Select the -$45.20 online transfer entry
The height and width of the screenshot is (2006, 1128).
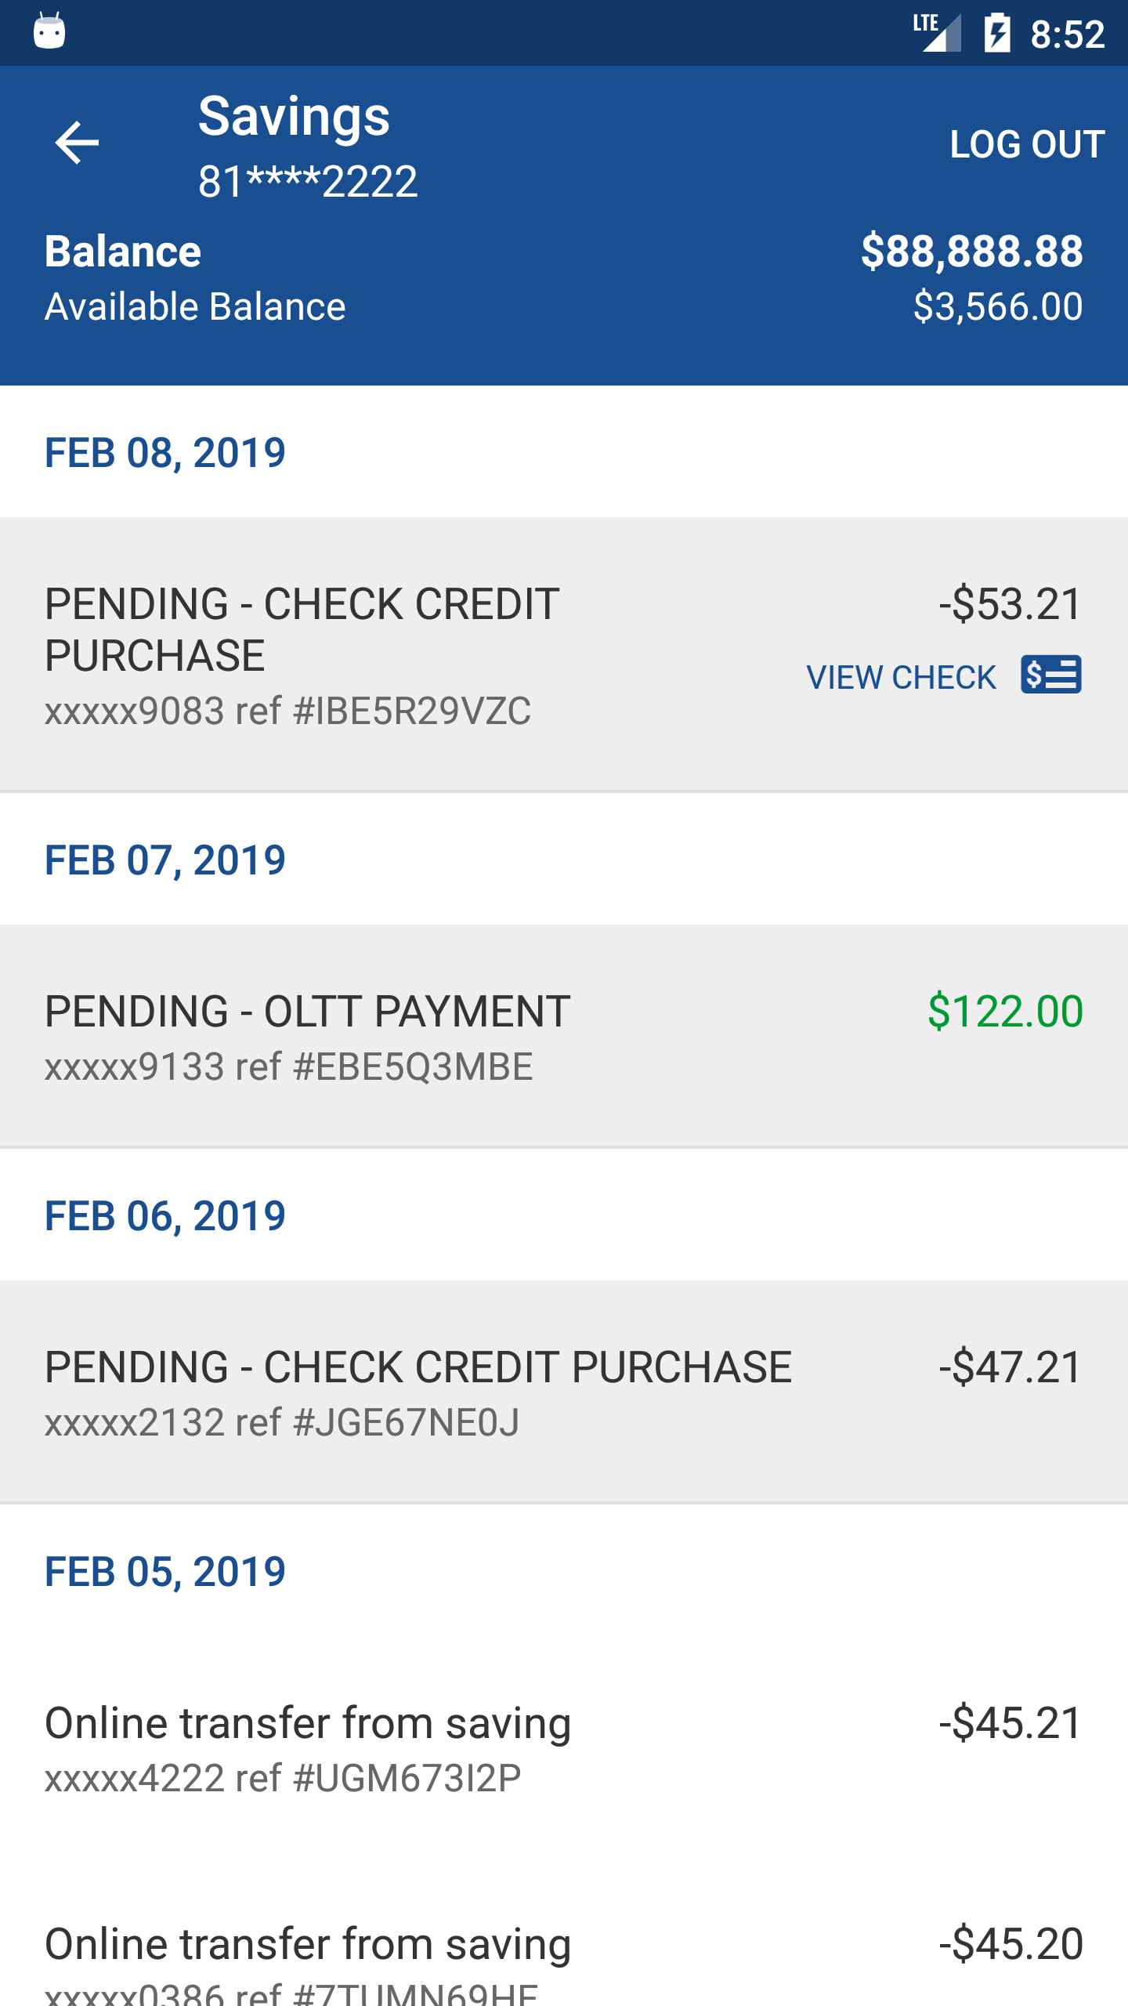point(564,1959)
